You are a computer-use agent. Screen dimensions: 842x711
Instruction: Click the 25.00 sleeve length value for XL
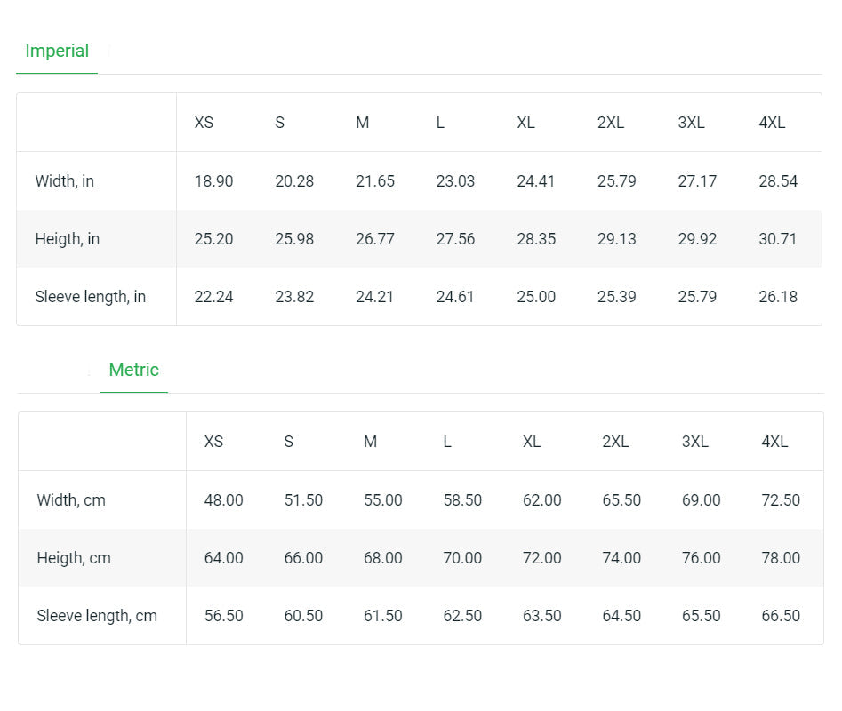click(x=536, y=297)
